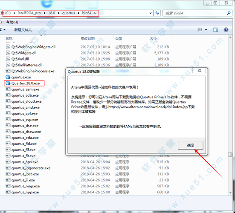This screenshot has height=213, width=235.
Task: Click the Quartus_18.0.exe globe icon
Action: pyautogui.click(x=8, y=83)
